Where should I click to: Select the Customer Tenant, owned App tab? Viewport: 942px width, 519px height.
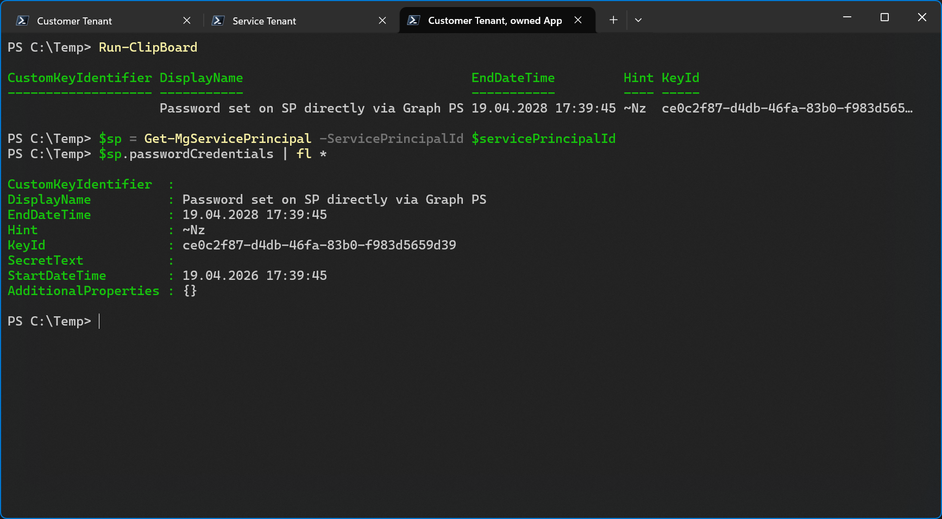[494, 20]
